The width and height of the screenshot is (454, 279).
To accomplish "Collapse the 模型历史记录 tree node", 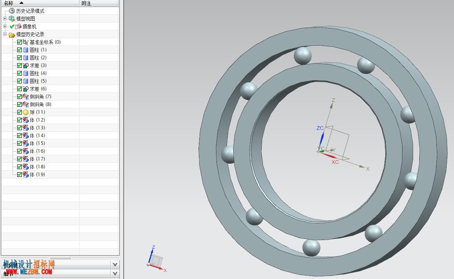I will pos(5,34).
